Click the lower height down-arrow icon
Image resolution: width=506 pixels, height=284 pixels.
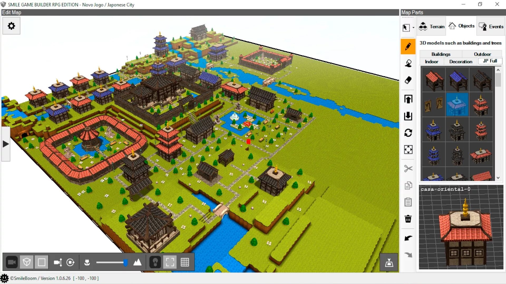pos(408,116)
